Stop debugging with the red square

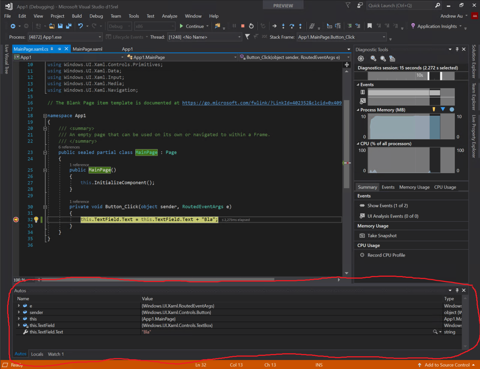click(x=243, y=26)
